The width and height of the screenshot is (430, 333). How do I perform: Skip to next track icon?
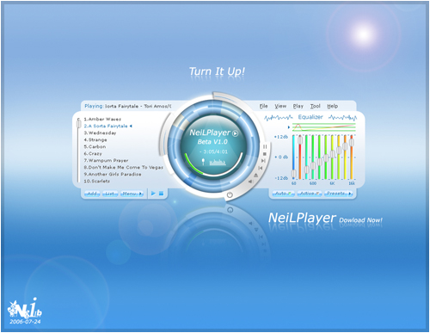click(263, 161)
